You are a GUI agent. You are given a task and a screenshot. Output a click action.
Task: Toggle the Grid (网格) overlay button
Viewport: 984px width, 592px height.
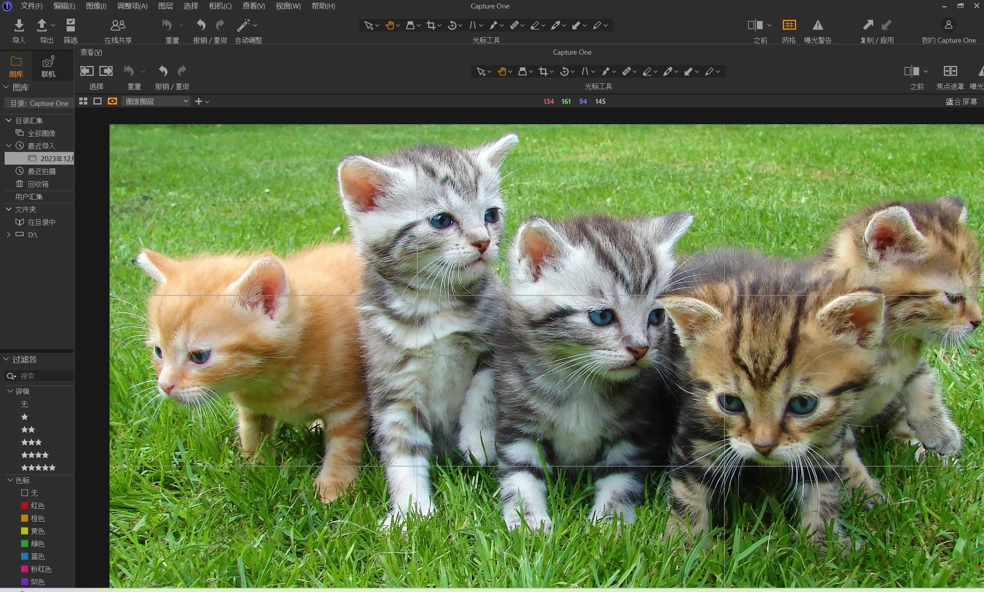[x=789, y=25]
